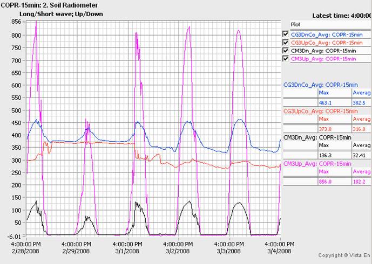Click the COPR-15min: 2. Soil Radiometer heading

point(49,5)
